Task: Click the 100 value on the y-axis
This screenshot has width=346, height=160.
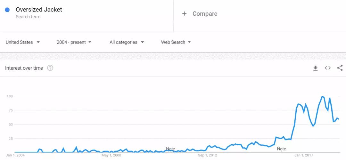Action: [x=9, y=96]
